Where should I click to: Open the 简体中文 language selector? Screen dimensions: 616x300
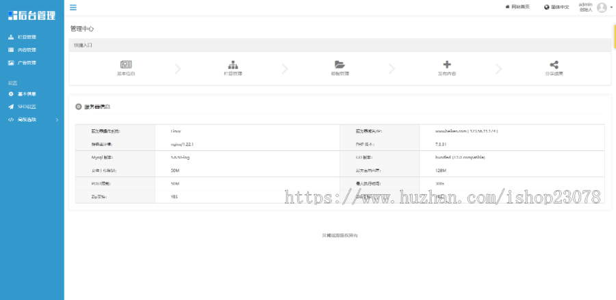coord(556,7)
